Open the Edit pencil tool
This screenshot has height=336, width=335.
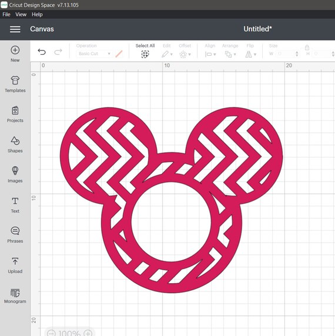[165, 54]
